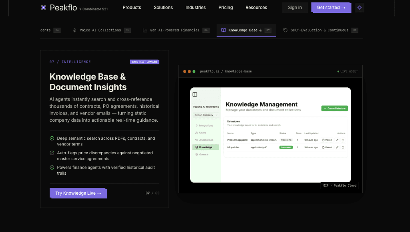Viewport: 410px width, 232px height.
Task: Click the 'peakflo.ai / knowledge-base' address text
Action: point(226,71)
